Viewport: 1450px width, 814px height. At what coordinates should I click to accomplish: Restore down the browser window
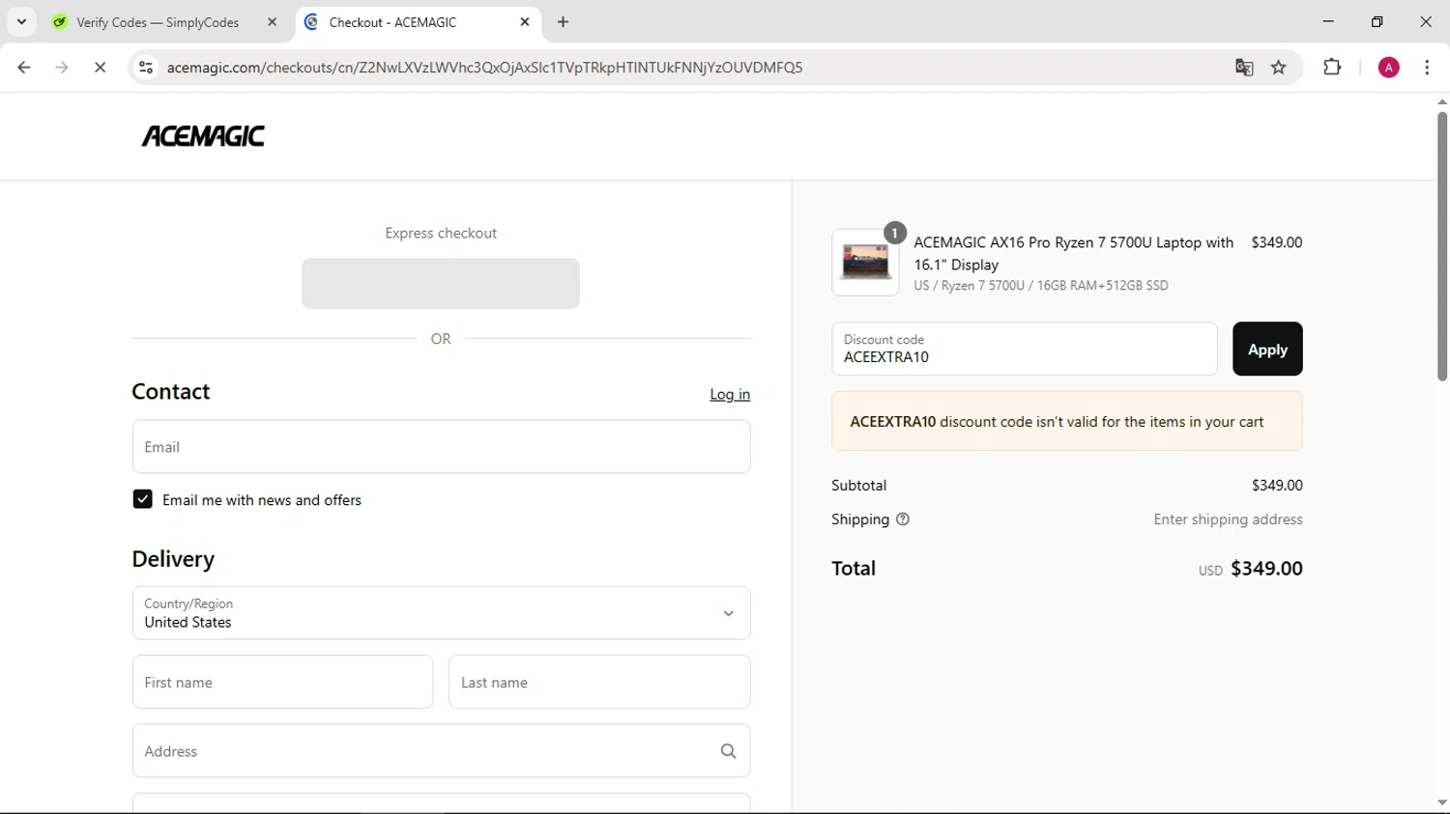click(1377, 21)
